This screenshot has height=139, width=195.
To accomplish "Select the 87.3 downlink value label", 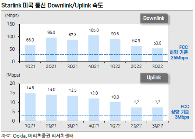I will click(72, 35).
